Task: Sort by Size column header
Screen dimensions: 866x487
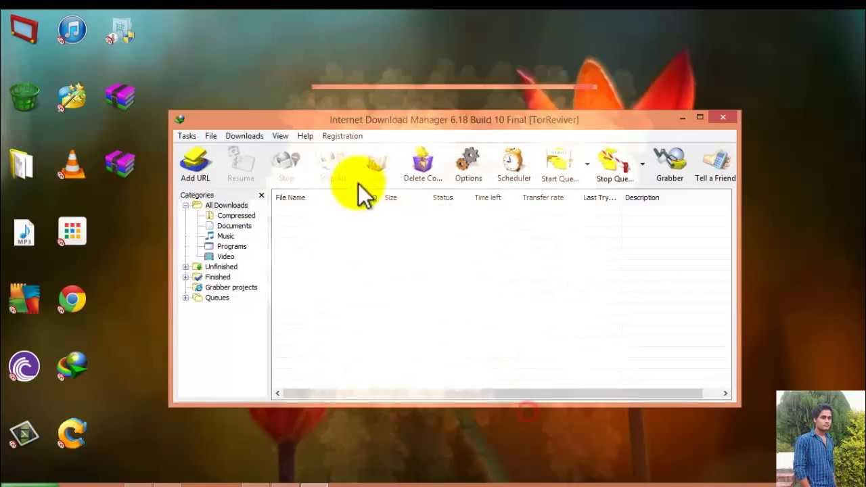Action: (390, 198)
